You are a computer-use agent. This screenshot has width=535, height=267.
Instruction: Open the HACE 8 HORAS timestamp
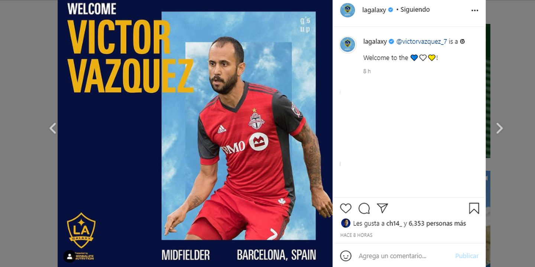tap(356, 235)
